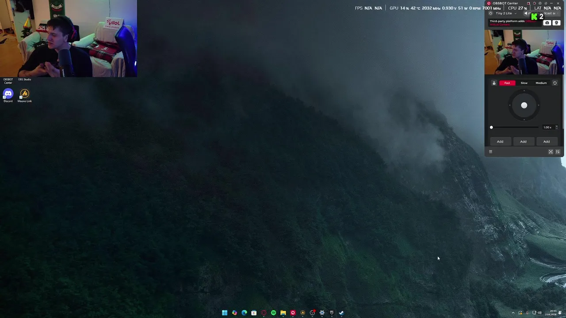Open the notifications bell icon
Screen dimensions: 566x318
[x=560, y=313]
